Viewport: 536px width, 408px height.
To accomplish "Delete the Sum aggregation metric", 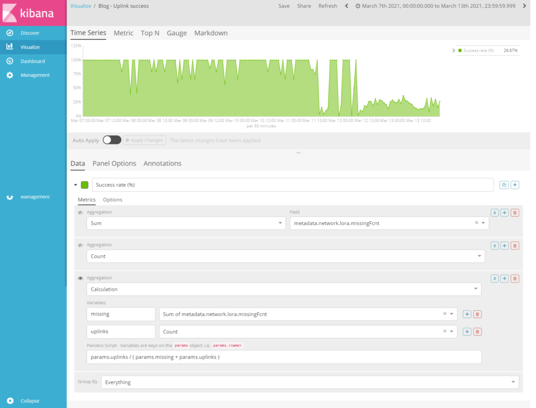I will tap(515, 212).
